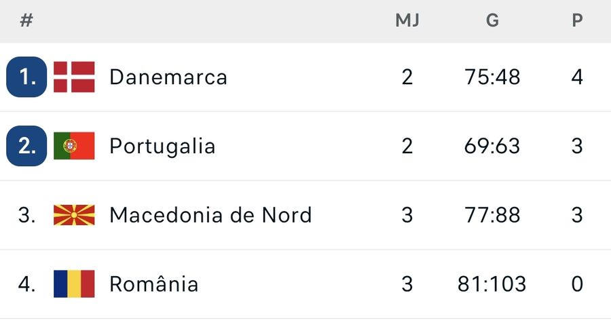
Task: Click the North Macedonia flag icon
Action: [x=74, y=215]
